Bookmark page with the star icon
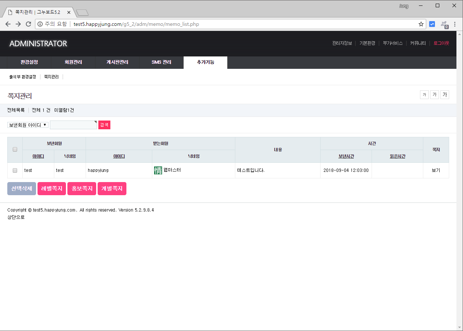Viewport: 463px width, 331px height. 421,24
